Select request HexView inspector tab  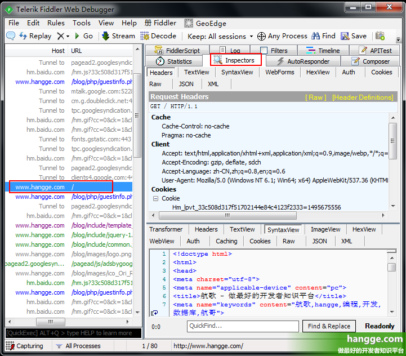318,72
